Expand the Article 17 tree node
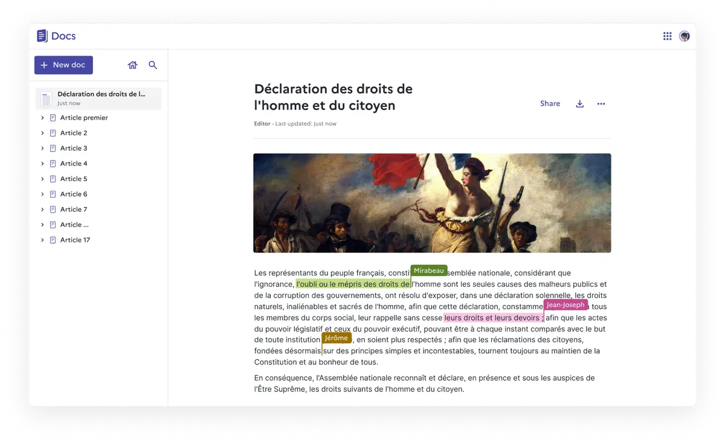This screenshot has width=725, height=442. click(x=42, y=240)
